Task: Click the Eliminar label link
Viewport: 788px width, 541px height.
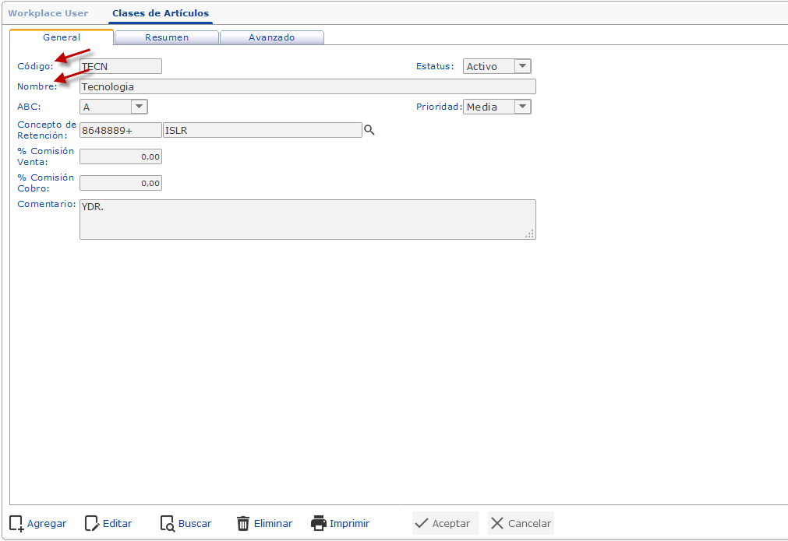Action: tap(273, 523)
